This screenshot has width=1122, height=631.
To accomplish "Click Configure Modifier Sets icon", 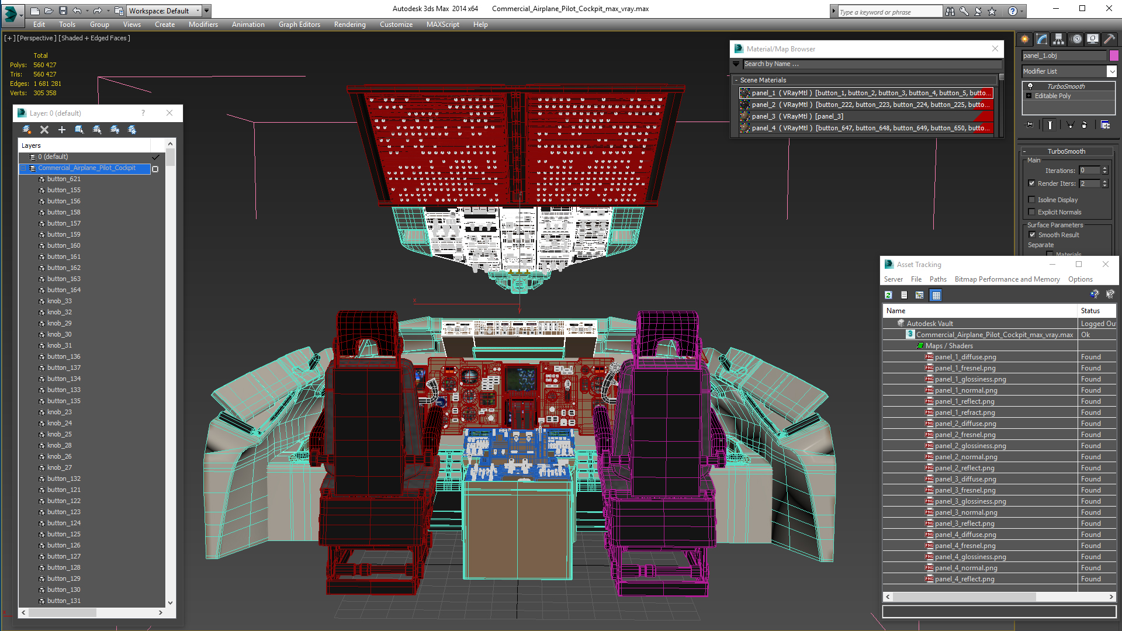I will [1105, 124].
